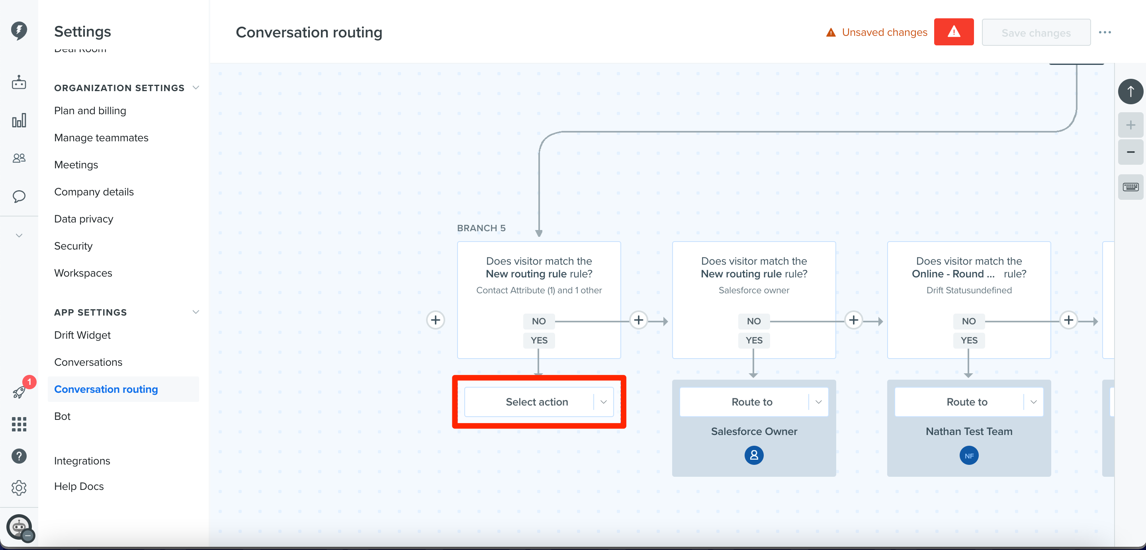Viewport: 1146px width, 550px height.
Task: Open the Select action dropdown
Action: coord(539,402)
